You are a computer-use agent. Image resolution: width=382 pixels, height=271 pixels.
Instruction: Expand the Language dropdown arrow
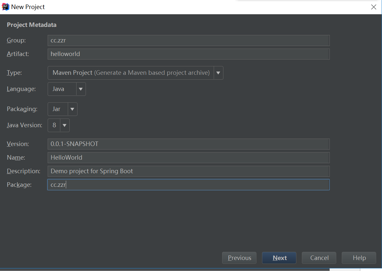click(81, 89)
